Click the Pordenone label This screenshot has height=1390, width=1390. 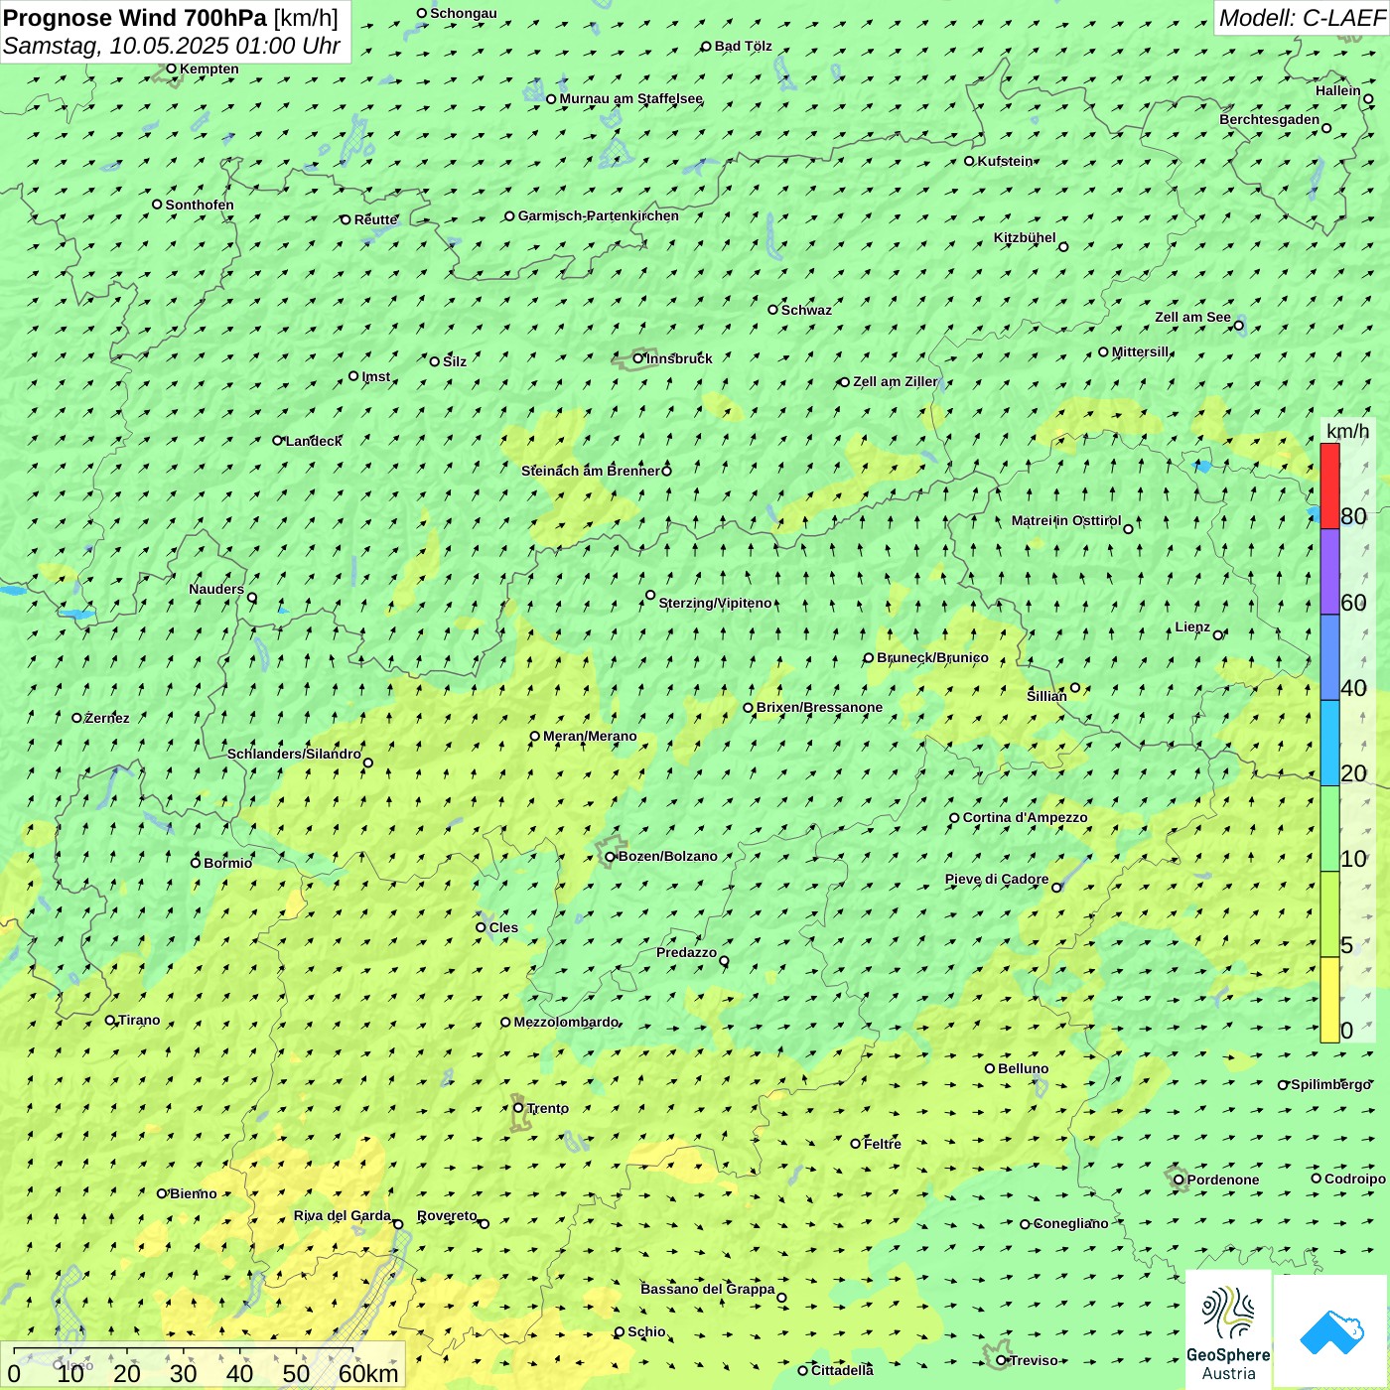(1222, 1180)
